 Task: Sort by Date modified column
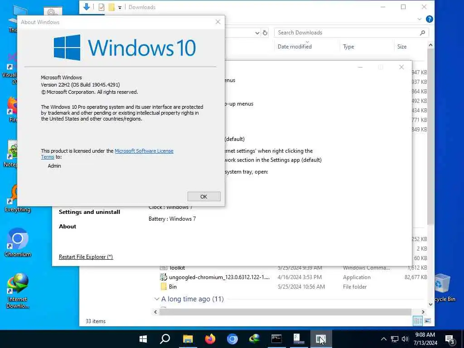click(x=295, y=47)
